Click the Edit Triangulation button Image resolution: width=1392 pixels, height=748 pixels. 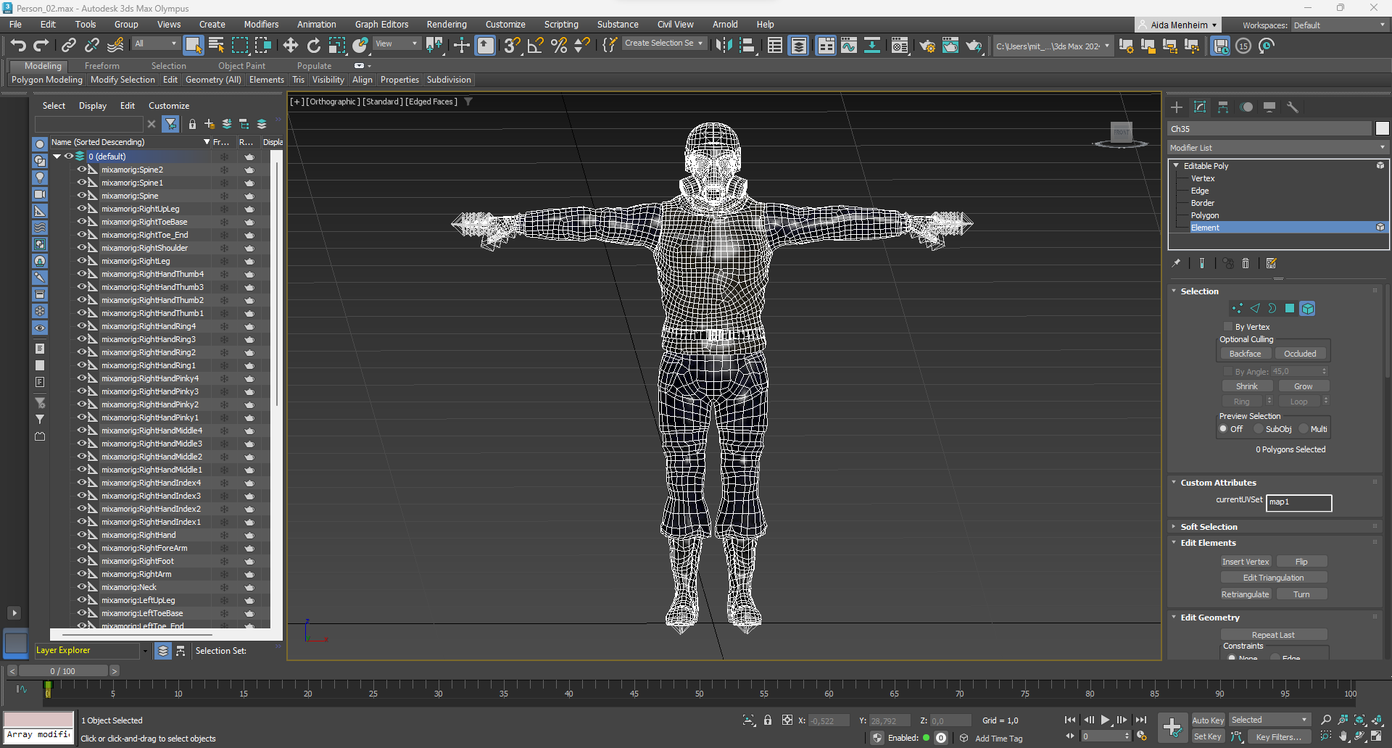click(1273, 578)
